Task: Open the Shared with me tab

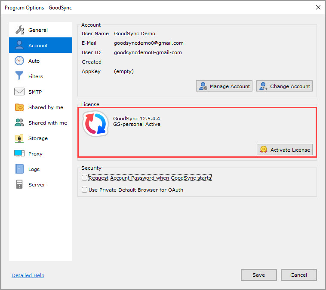Action: [x=40, y=122]
